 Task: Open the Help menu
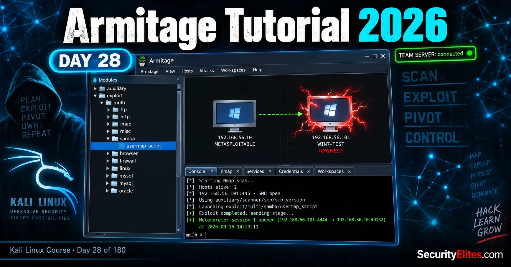(258, 70)
